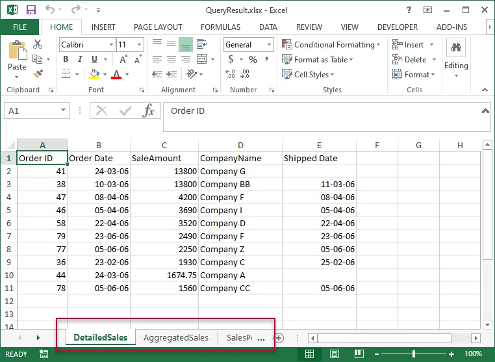This screenshot has height=362, width=495.
Task: Merge and center selected cells
Action: pyautogui.click(x=202, y=59)
